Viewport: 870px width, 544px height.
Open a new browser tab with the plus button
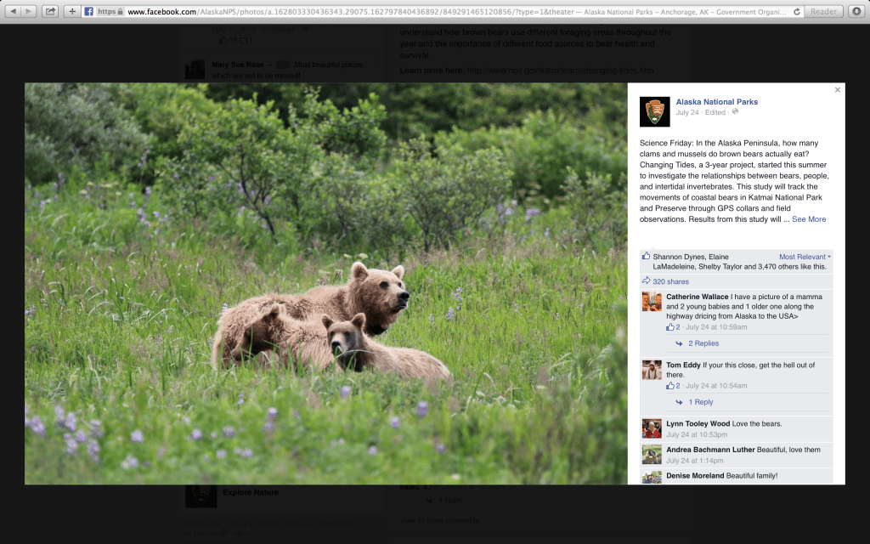tap(73, 12)
